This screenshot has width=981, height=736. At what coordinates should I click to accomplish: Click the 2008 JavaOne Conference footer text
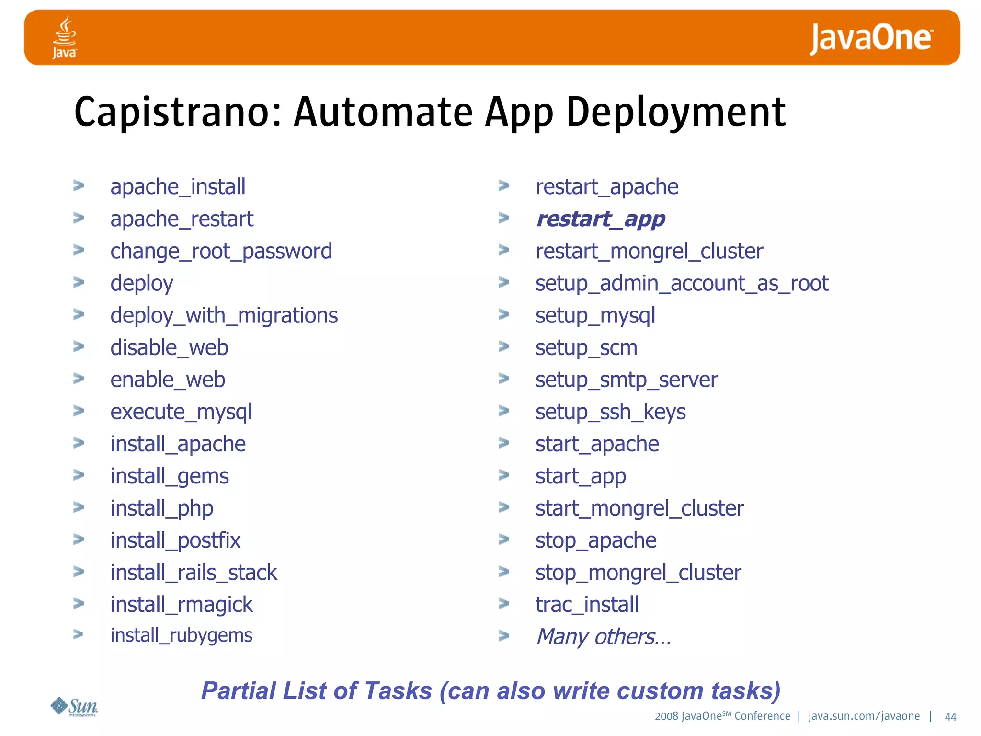722,716
